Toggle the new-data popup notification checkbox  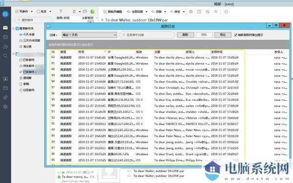point(235,35)
